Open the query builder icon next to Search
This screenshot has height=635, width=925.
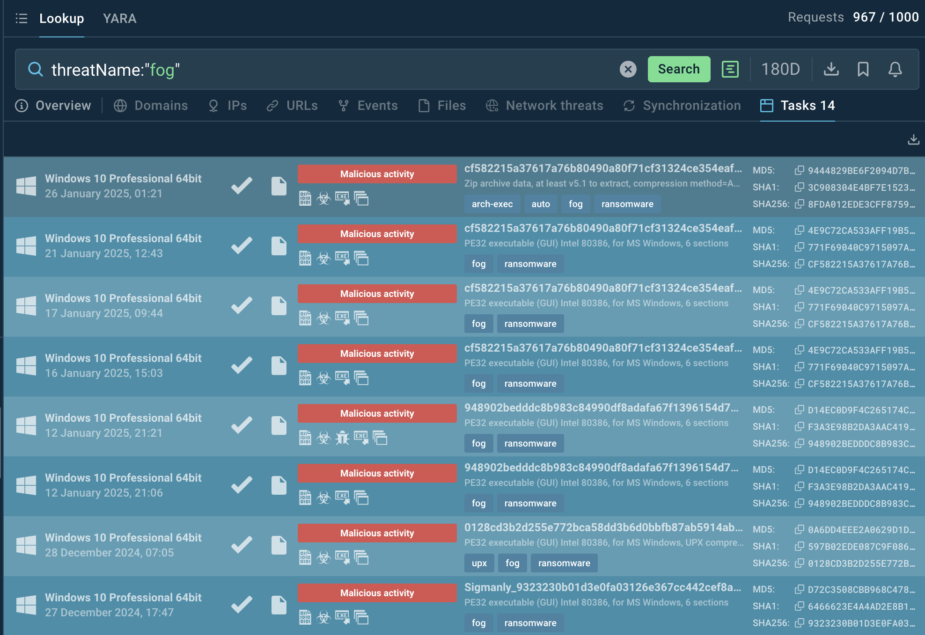pos(730,69)
